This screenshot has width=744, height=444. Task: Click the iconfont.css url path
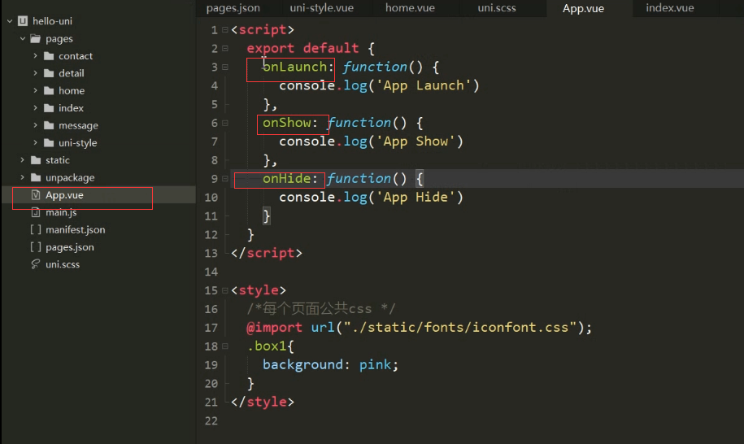(x=459, y=327)
